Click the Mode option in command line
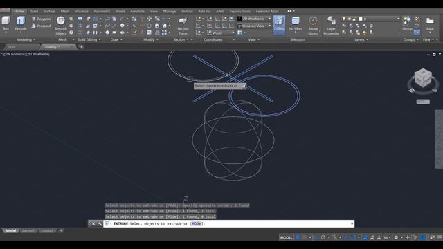Viewport: 443px width, 249px height. click(197, 223)
